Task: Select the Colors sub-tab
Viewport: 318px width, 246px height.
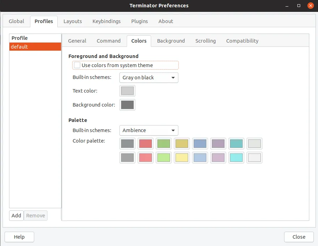Action: (x=139, y=41)
